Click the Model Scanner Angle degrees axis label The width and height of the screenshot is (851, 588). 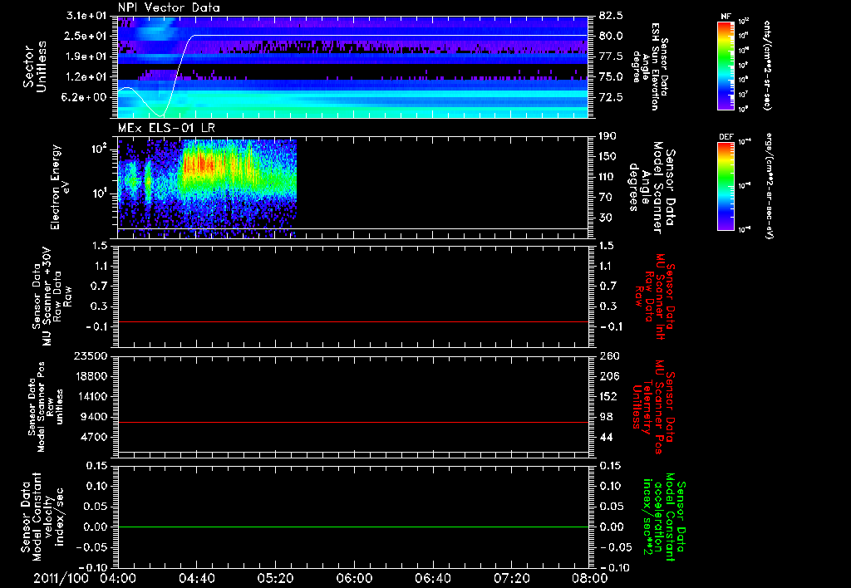(652, 188)
